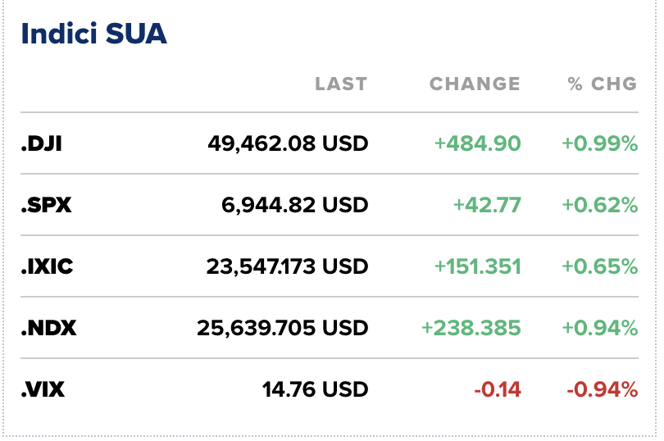Viewport: 664px width, 441px height.
Task: Click the +151.351 change value
Action: pos(477,266)
